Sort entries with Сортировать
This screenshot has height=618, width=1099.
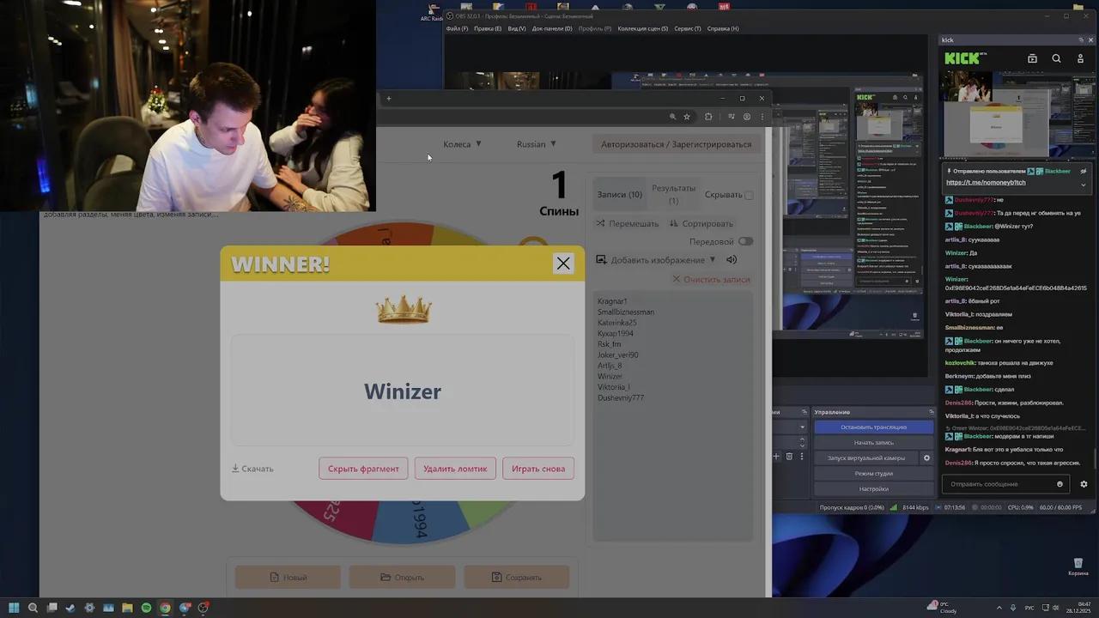point(701,223)
